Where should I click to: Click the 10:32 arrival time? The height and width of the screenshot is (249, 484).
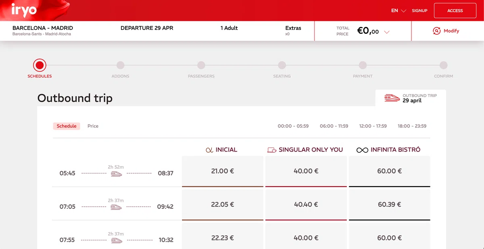pyautogui.click(x=166, y=240)
